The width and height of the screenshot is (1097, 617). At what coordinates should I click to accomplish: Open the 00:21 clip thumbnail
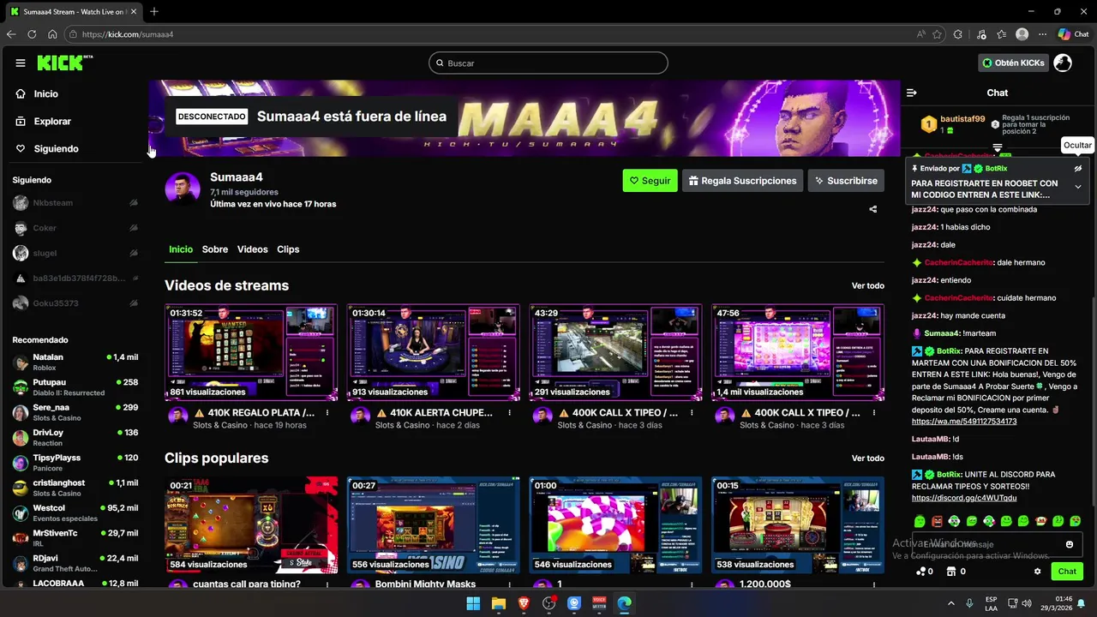[x=251, y=524]
